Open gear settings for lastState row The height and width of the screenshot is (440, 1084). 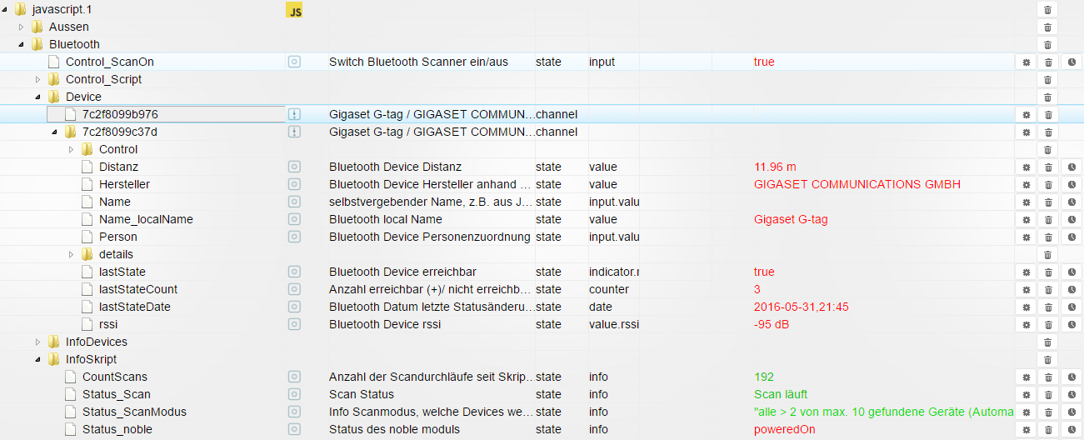pos(1027,272)
